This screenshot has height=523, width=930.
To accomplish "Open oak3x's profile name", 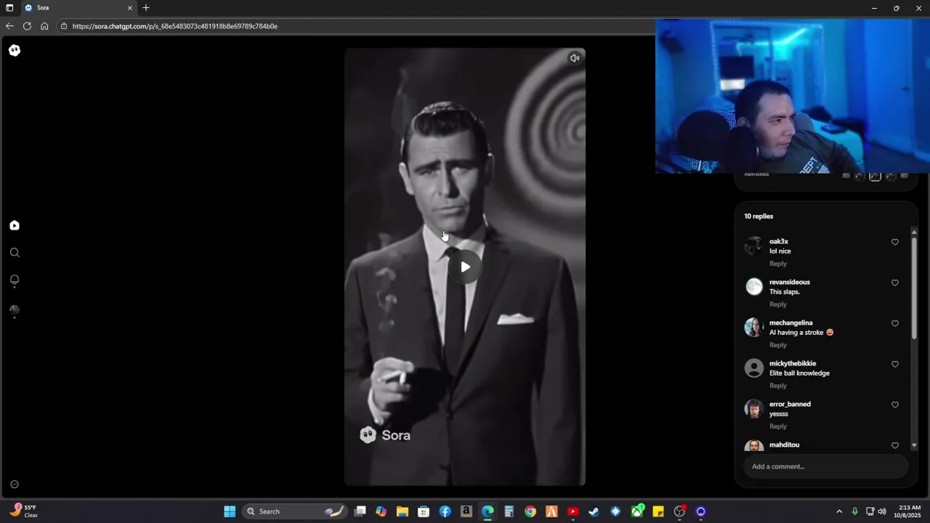I will [779, 241].
